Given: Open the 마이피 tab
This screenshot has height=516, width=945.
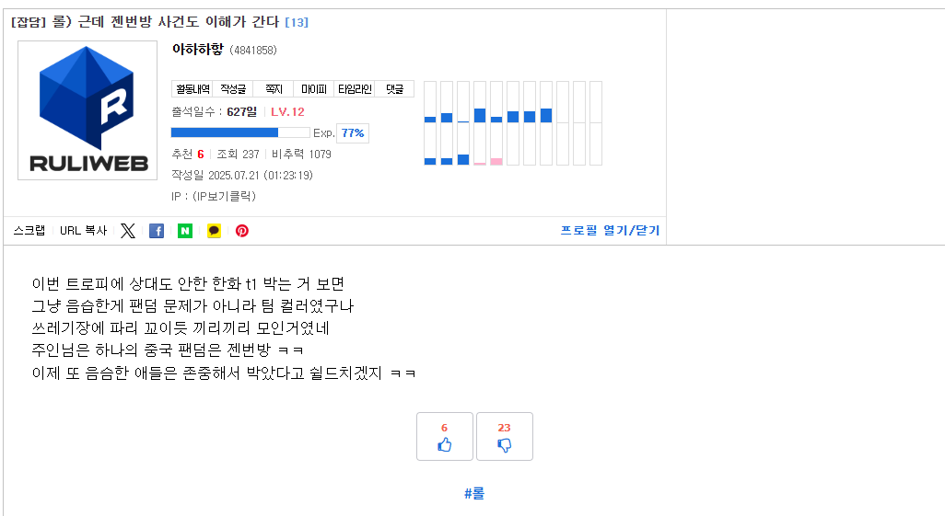Looking at the screenshot, I should (314, 89).
